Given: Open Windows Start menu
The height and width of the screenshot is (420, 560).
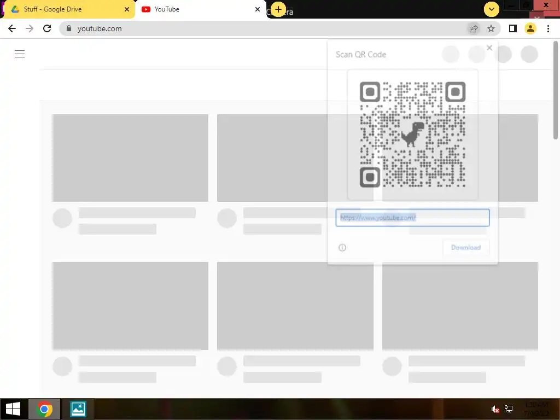Looking at the screenshot, I should [x=13, y=409].
